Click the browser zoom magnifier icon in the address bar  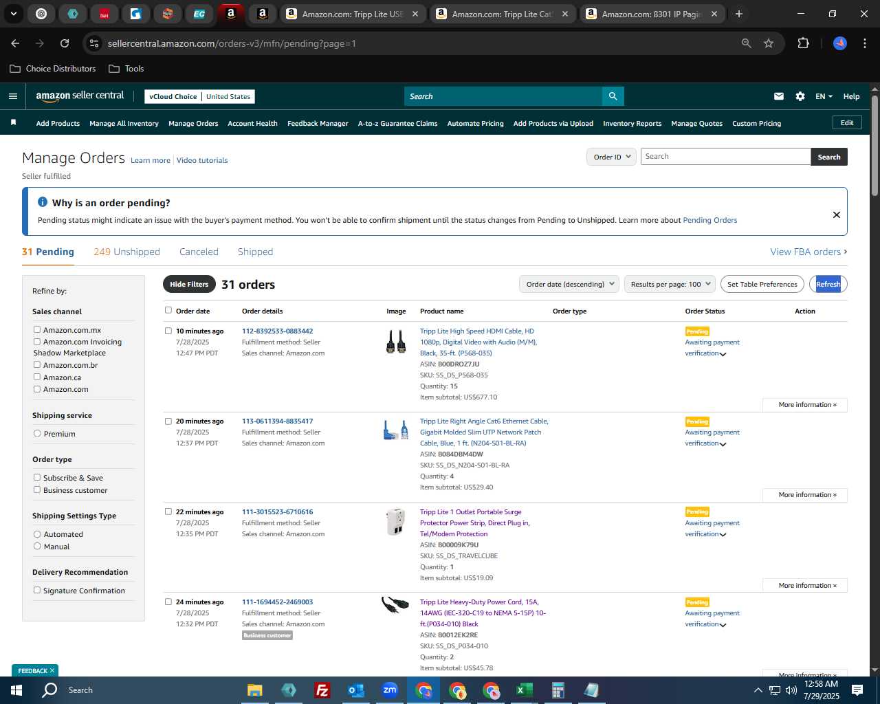(746, 43)
